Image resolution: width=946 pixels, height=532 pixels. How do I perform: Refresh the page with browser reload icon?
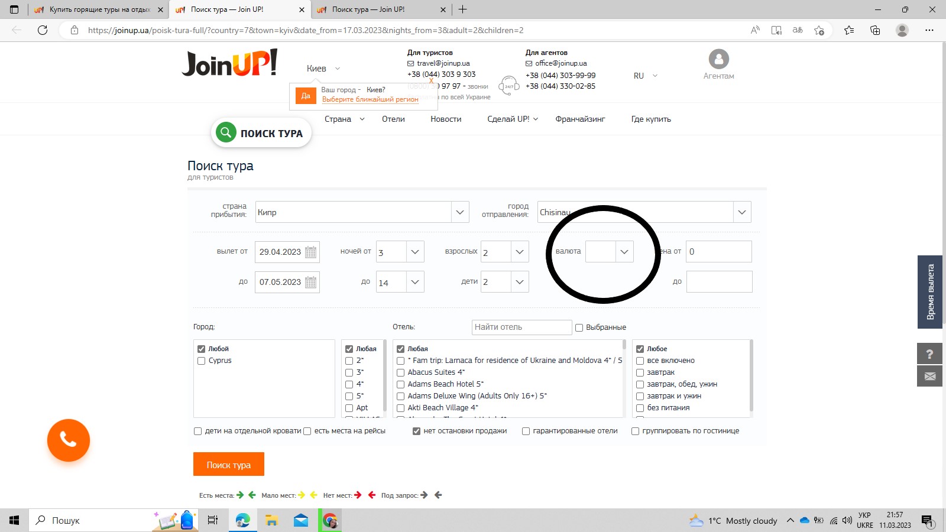[x=43, y=30]
